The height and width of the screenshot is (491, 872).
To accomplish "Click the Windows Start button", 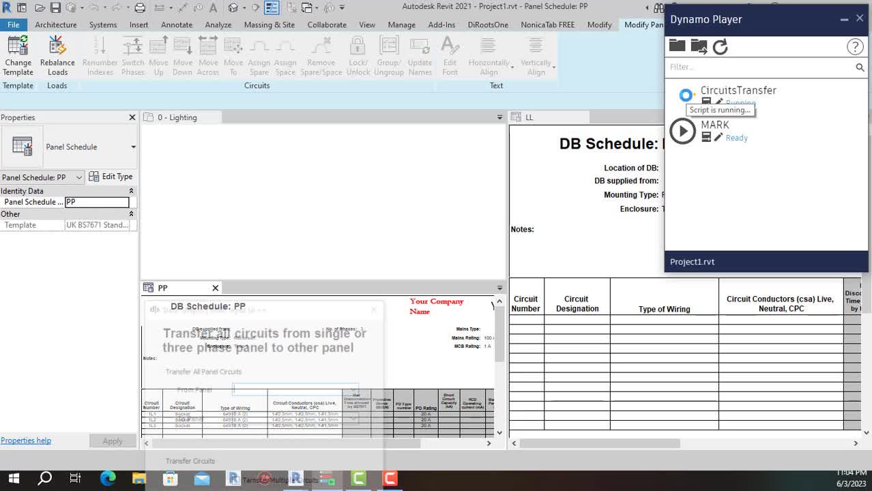I will coord(14,479).
